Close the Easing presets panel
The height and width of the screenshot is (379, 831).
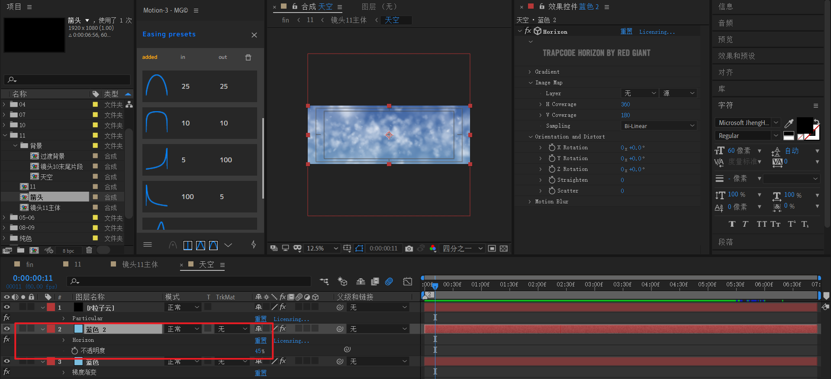tap(254, 35)
